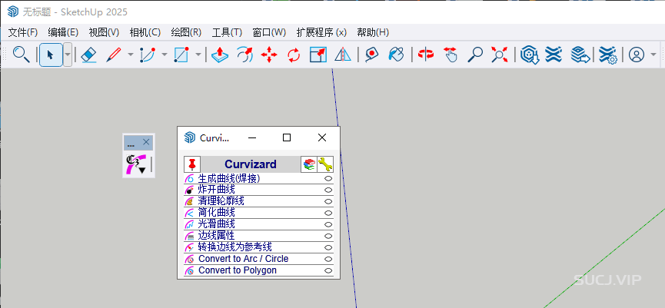The height and width of the screenshot is (308, 665).
Task: Open the 编辑(E) menu
Action: [63, 32]
